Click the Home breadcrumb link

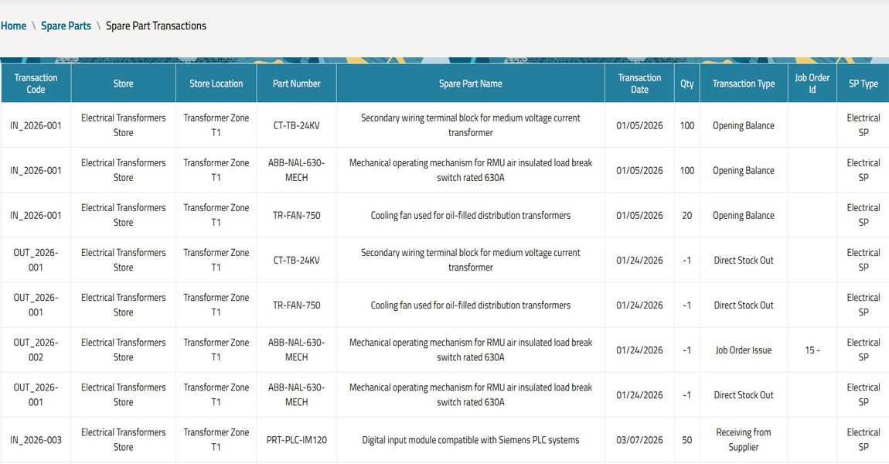(13, 26)
